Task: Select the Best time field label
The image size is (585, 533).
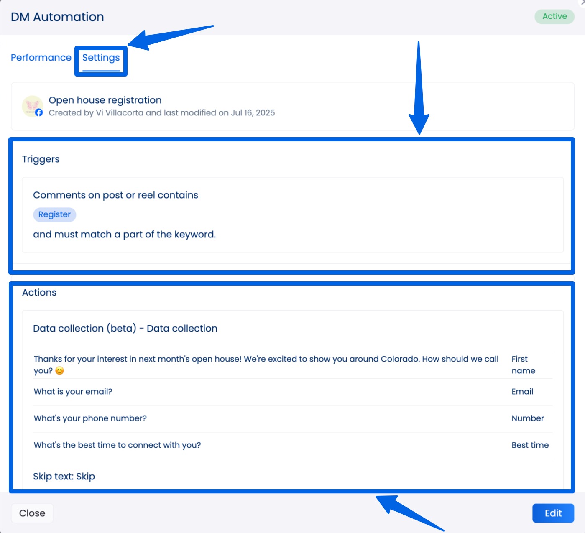Action: pyautogui.click(x=530, y=445)
